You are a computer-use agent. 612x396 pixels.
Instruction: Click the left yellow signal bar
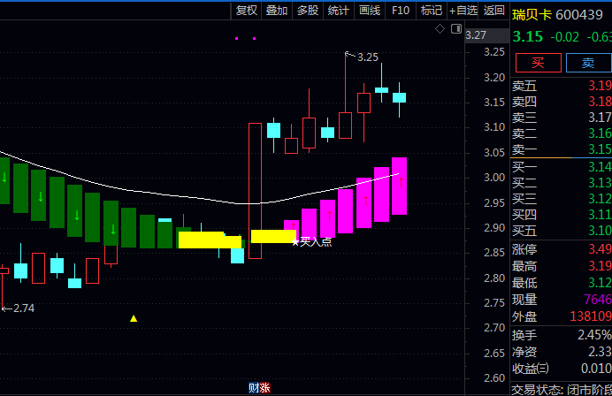(x=210, y=240)
